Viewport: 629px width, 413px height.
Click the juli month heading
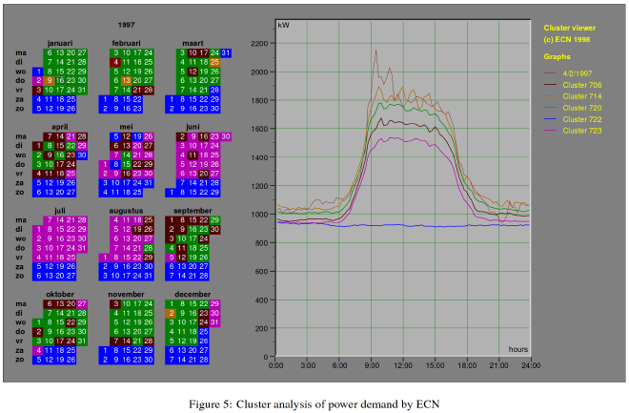(60, 211)
